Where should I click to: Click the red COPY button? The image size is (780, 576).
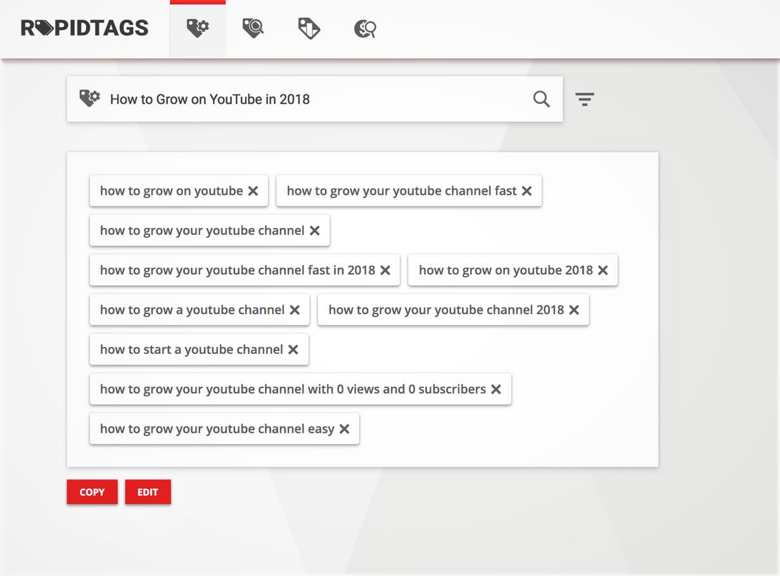pos(93,492)
